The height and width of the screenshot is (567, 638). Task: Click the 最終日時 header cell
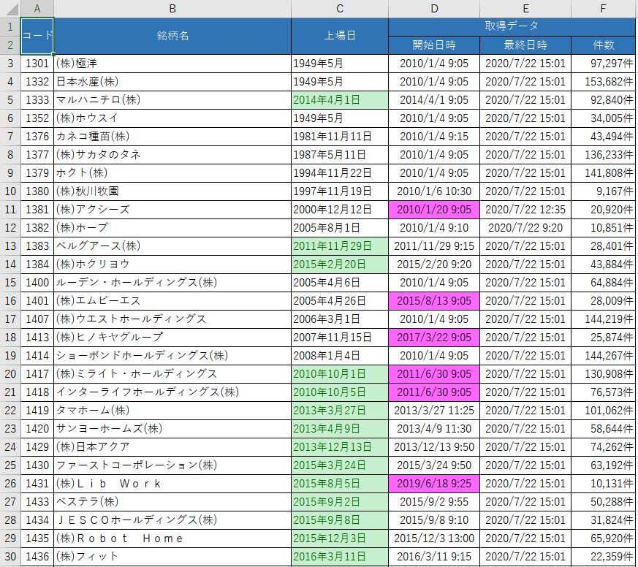tap(525, 45)
